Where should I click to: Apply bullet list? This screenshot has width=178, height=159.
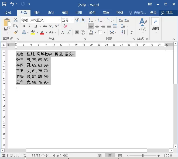[x=91, y=20]
